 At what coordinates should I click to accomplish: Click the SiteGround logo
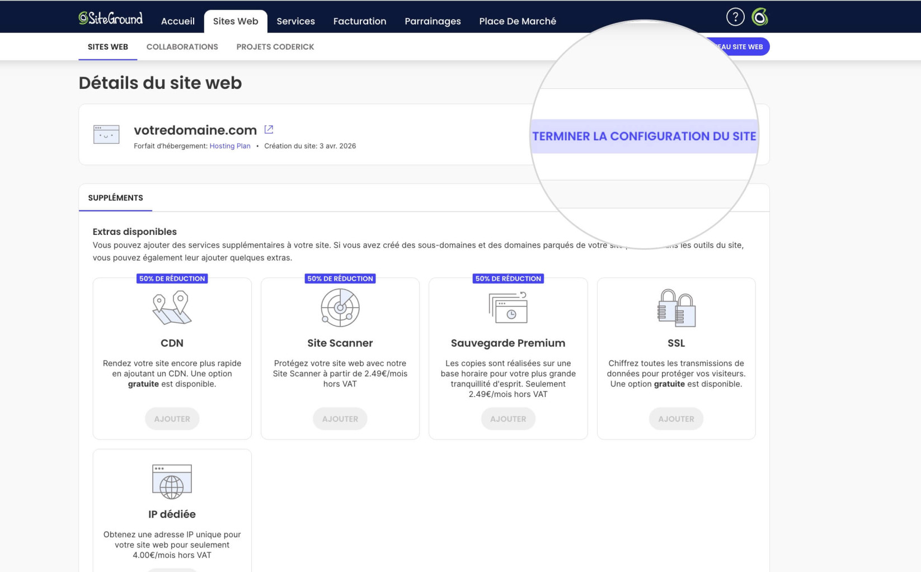[x=110, y=18]
